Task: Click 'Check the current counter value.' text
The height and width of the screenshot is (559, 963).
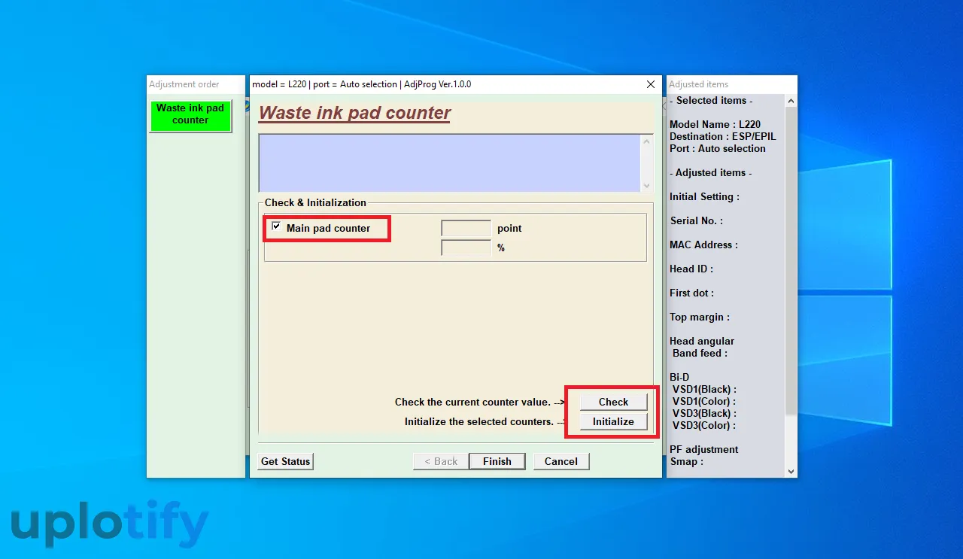Action: click(472, 403)
